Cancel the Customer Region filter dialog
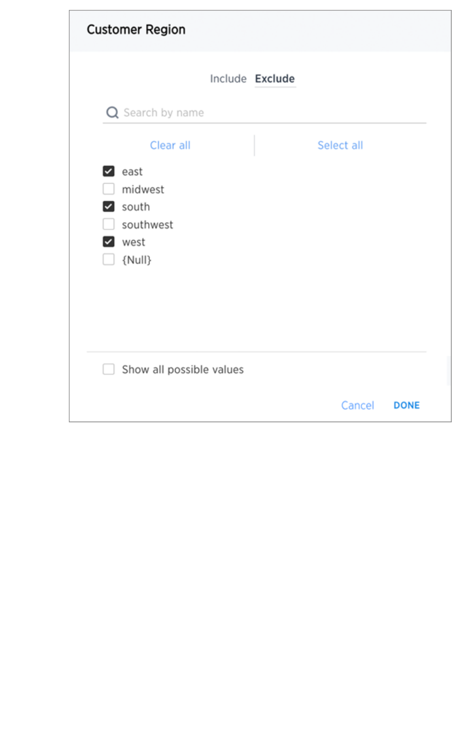 358,405
